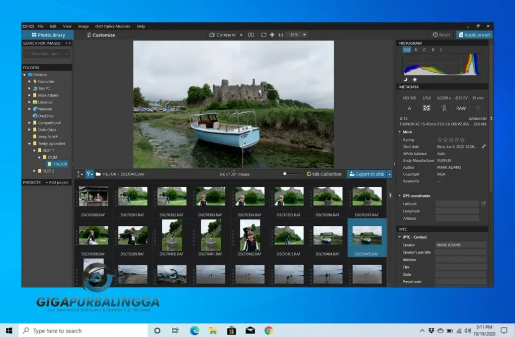Screen dimensions: 515x337
Task: Select the L channel in the histogram
Action: 442,50
